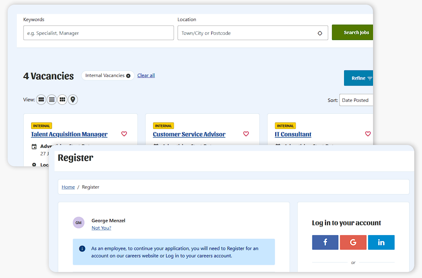This screenshot has width=422, height=278.
Task: Favorite the Customer Service Advisor job
Action: 246,134
